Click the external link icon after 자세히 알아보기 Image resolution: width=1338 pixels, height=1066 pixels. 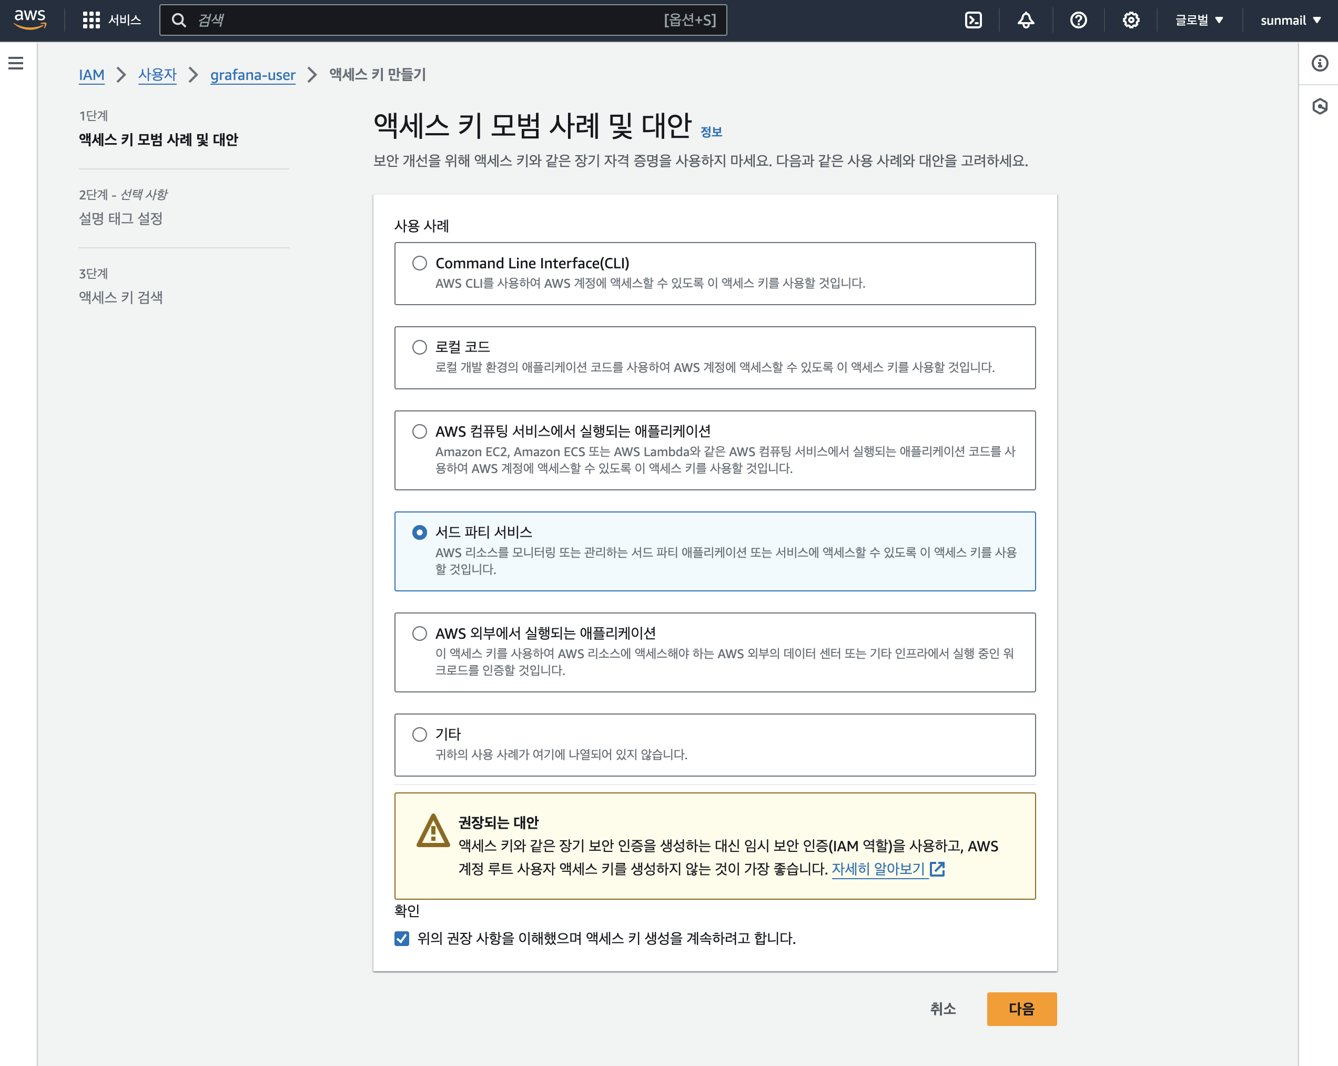click(x=937, y=869)
